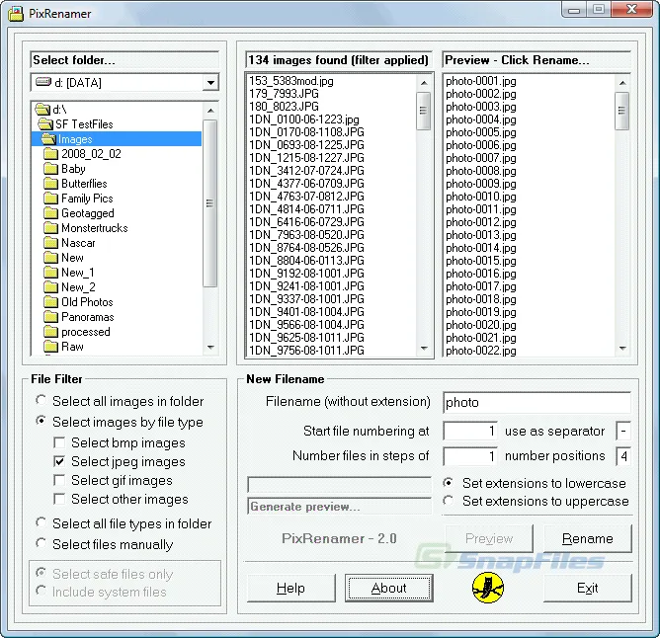Click the 'Start file numbering at' field
The image size is (660, 638).
(x=470, y=432)
